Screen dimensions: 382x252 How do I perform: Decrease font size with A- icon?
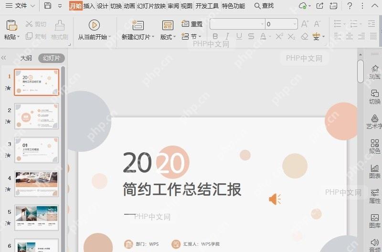[x=317, y=24]
